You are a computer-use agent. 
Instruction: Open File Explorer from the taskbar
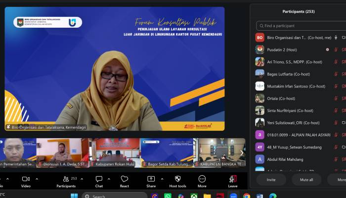207,196
